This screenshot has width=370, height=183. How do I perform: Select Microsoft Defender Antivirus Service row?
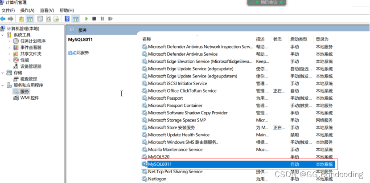(238, 54)
